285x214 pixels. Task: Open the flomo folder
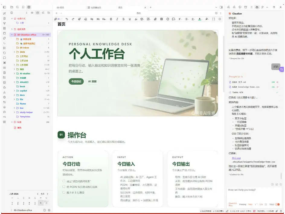click(23, 104)
